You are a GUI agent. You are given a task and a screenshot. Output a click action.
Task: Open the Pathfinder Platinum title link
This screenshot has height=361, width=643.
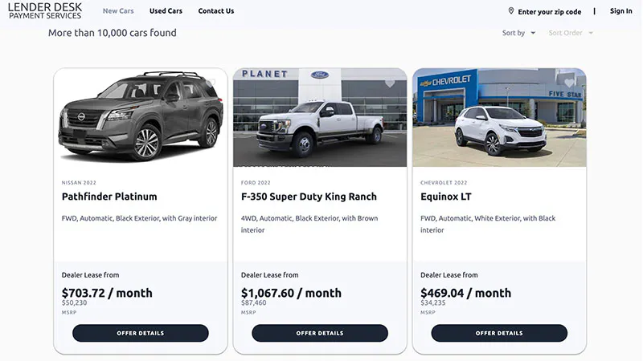click(x=109, y=197)
